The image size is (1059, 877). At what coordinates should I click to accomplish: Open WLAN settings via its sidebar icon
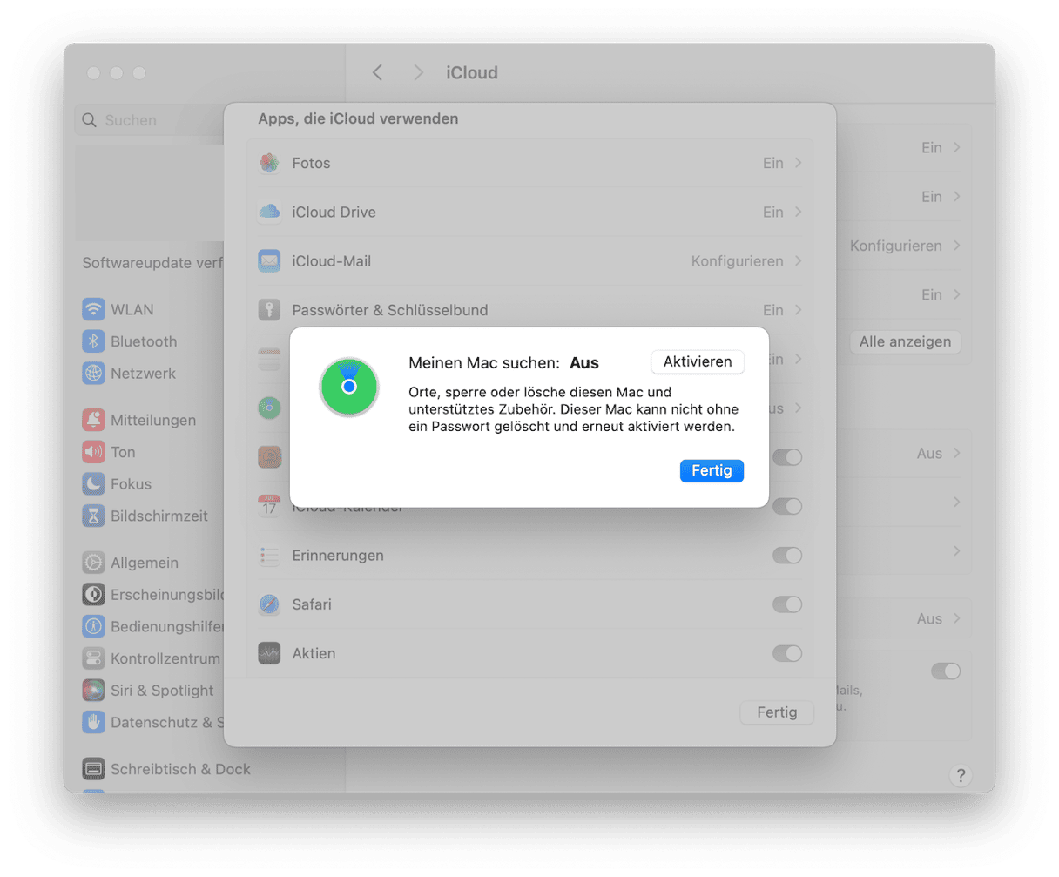[93, 309]
